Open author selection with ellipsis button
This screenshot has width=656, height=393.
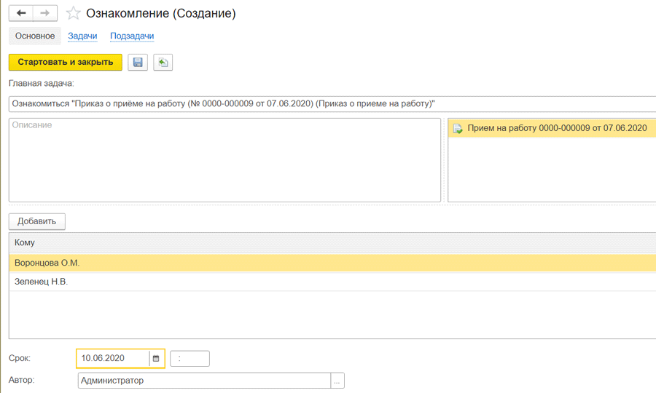pyautogui.click(x=337, y=381)
